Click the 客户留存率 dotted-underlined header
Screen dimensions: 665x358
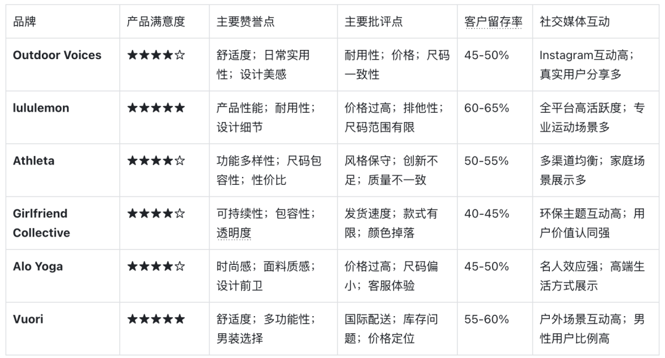(x=493, y=22)
